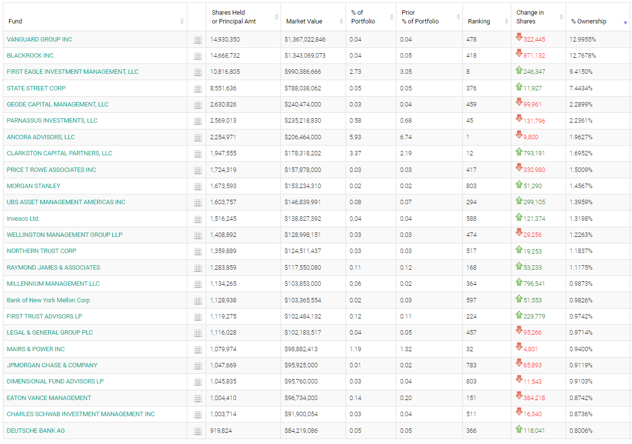Sort by % Ownership column header
Screen dimensions: 632x444
click(598, 17)
